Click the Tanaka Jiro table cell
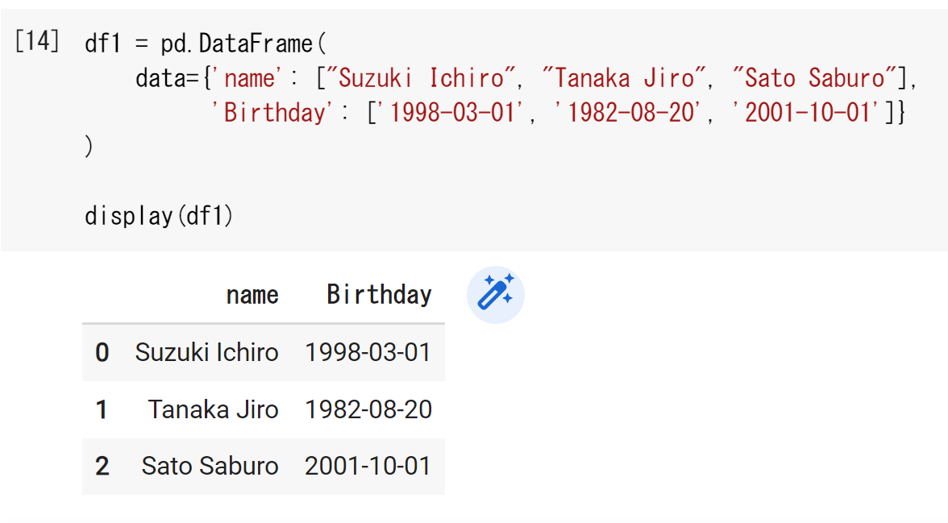The width and height of the screenshot is (948, 523). 213,409
